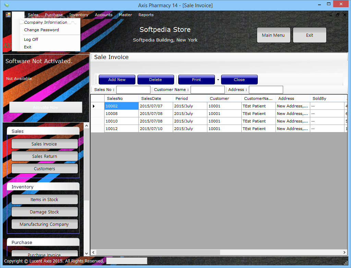
Task: Open the Reports menu
Action: (x=146, y=15)
